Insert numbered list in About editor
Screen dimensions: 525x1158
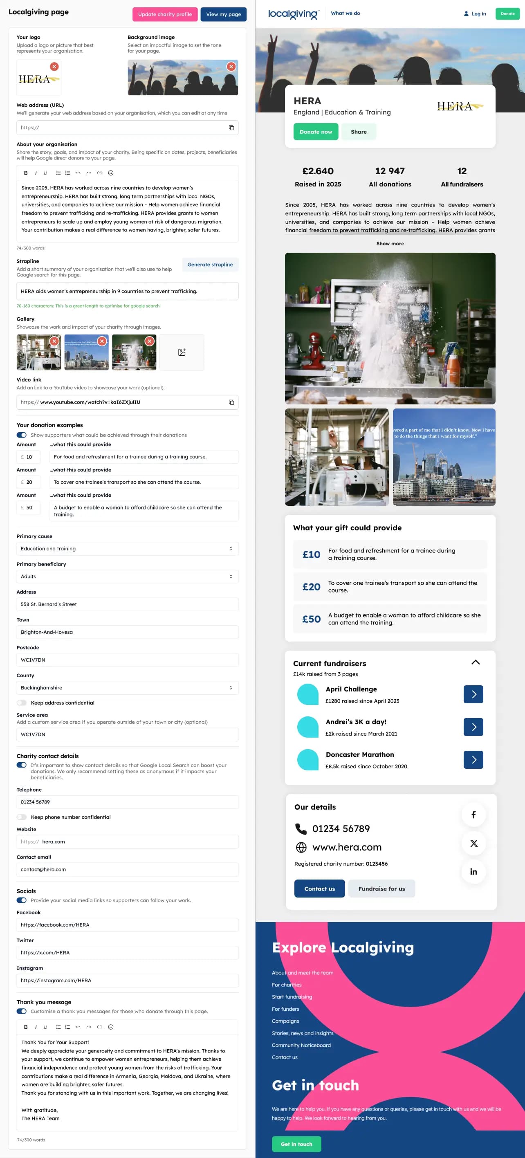click(67, 173)
